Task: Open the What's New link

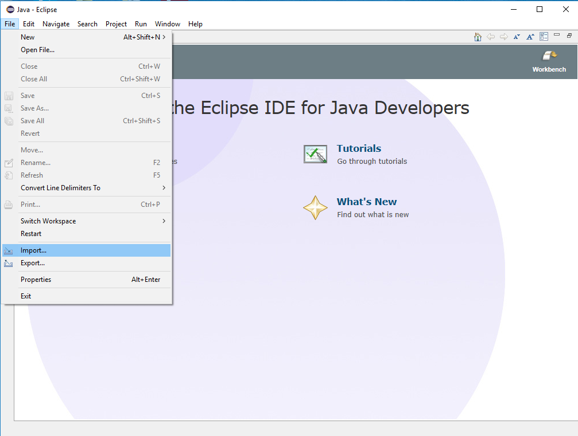Action: click(x=366, y=202)
